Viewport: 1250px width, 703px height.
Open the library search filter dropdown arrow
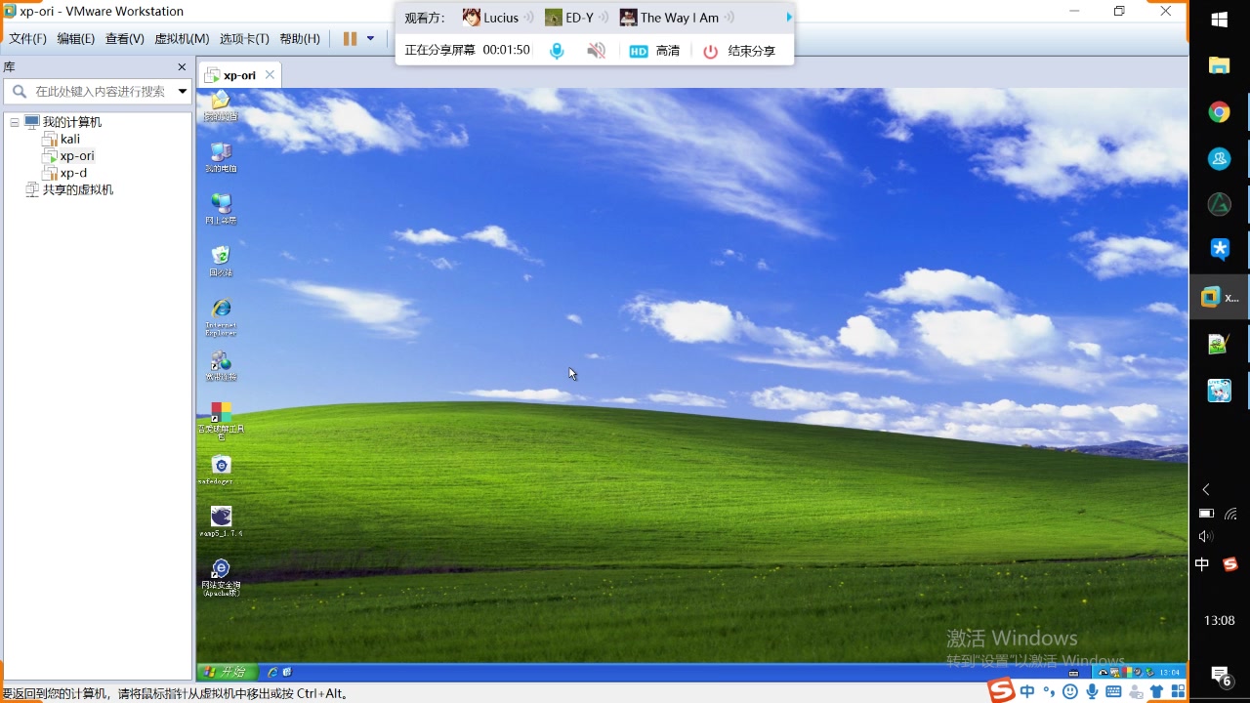pos(183,91)
